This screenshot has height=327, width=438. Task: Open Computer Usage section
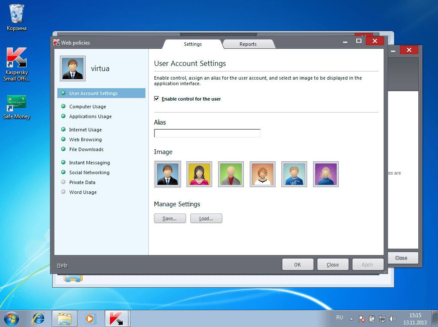click(87, 107)
